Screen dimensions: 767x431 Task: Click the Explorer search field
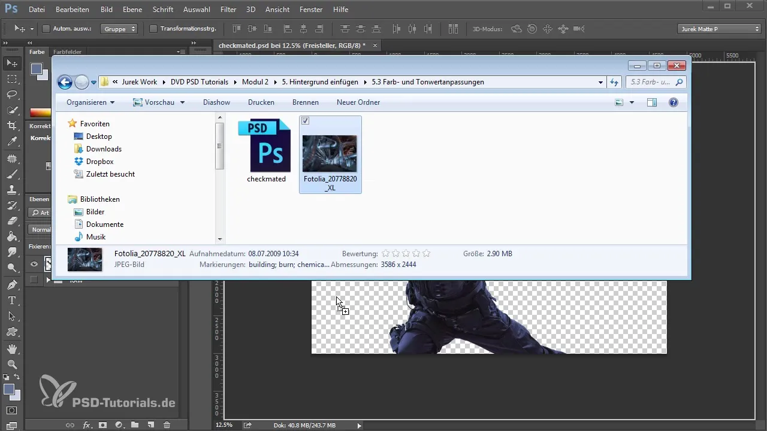click(x=656, y=82)
